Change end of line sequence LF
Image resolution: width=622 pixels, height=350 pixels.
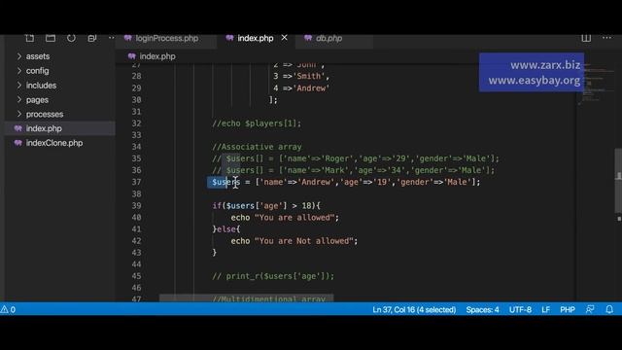(546, 309)
